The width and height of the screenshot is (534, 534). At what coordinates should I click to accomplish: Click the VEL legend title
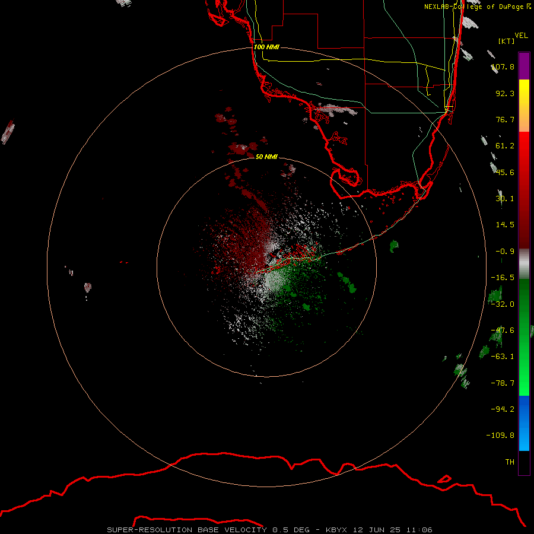click(x=522, y=36)
